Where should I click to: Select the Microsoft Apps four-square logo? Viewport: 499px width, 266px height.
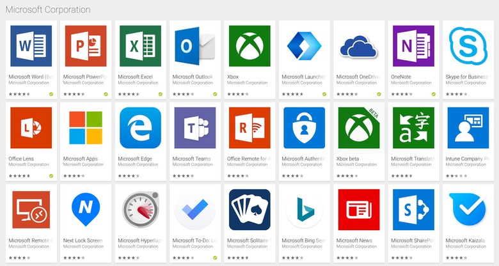click(86, 128)
